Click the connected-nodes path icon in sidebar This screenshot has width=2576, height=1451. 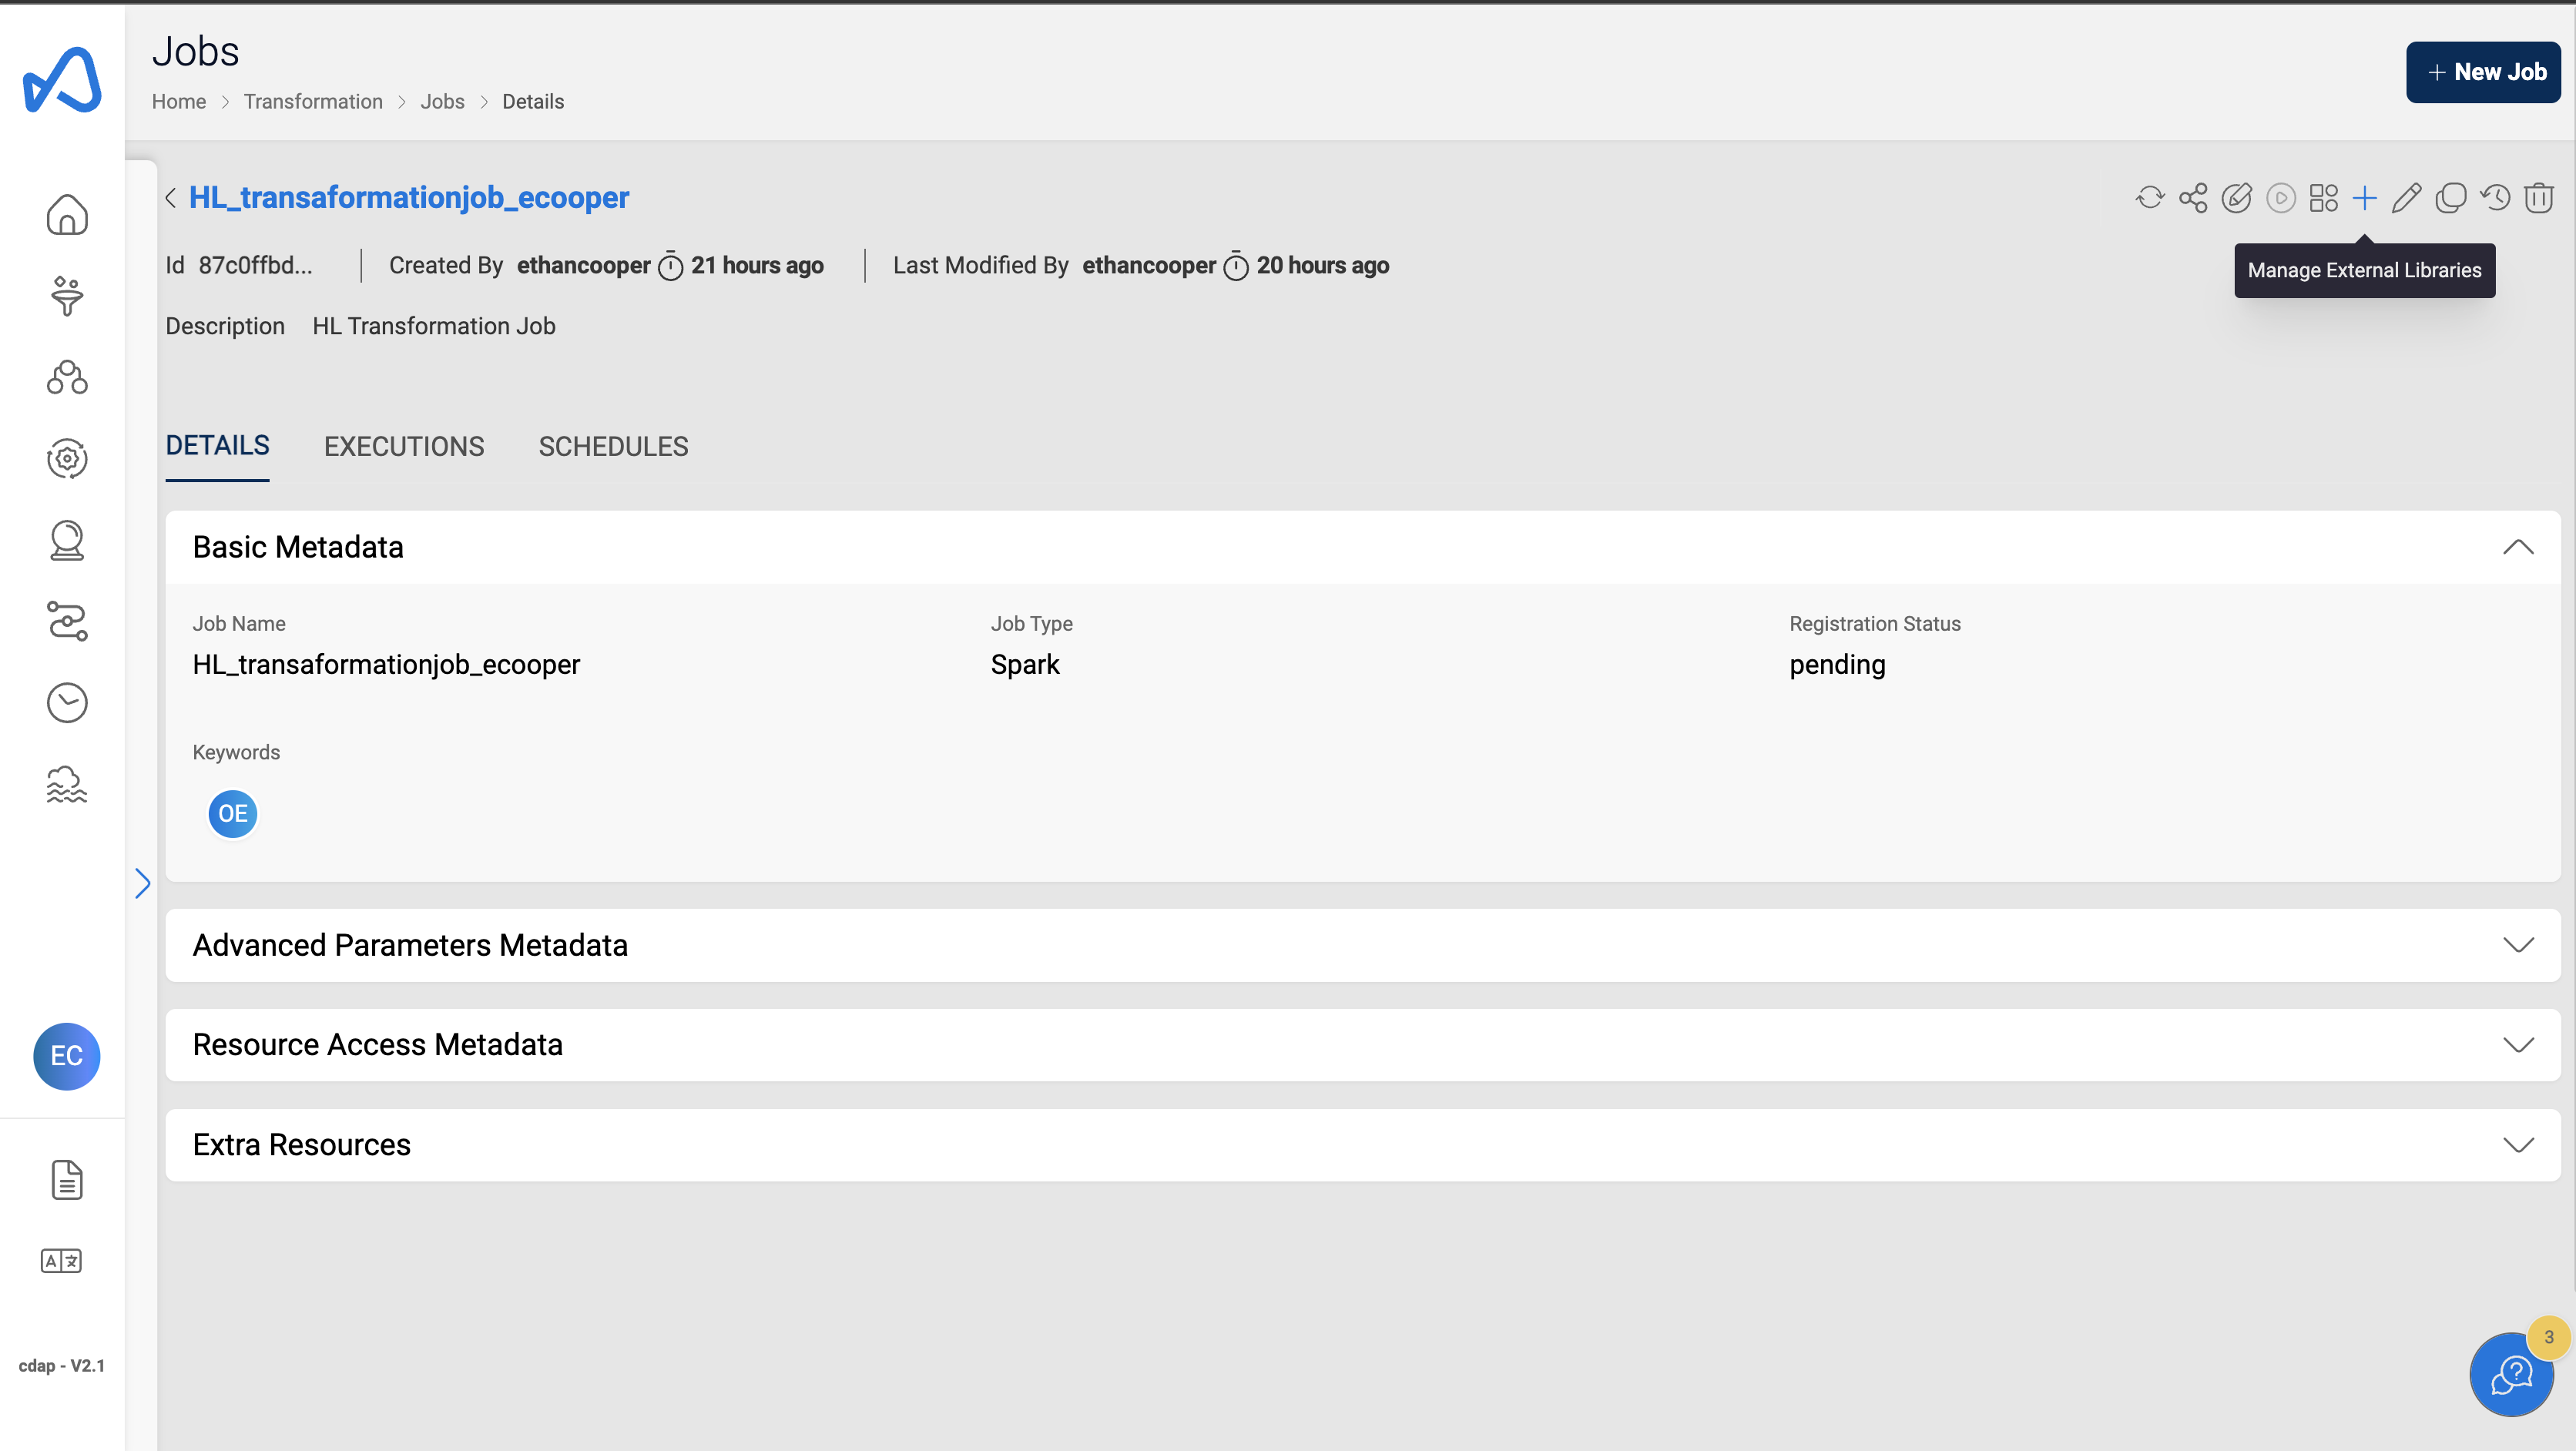pos(67,621)
